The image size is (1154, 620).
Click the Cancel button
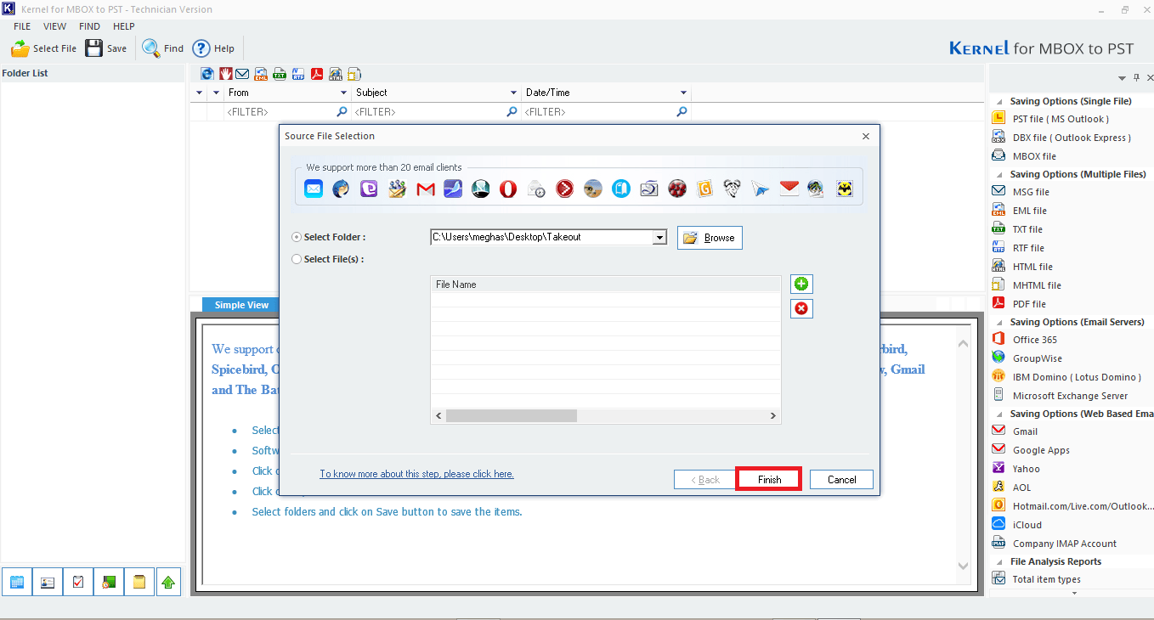(x=841, y=480)
